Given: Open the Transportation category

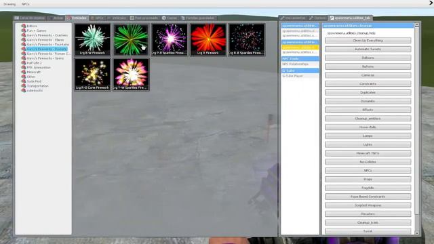Looking at the screenshot, I should pos(37,86).
